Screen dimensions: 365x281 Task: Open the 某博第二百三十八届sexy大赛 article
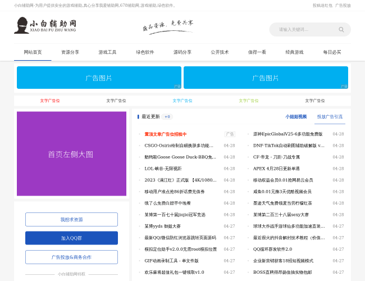coord(281,215)
